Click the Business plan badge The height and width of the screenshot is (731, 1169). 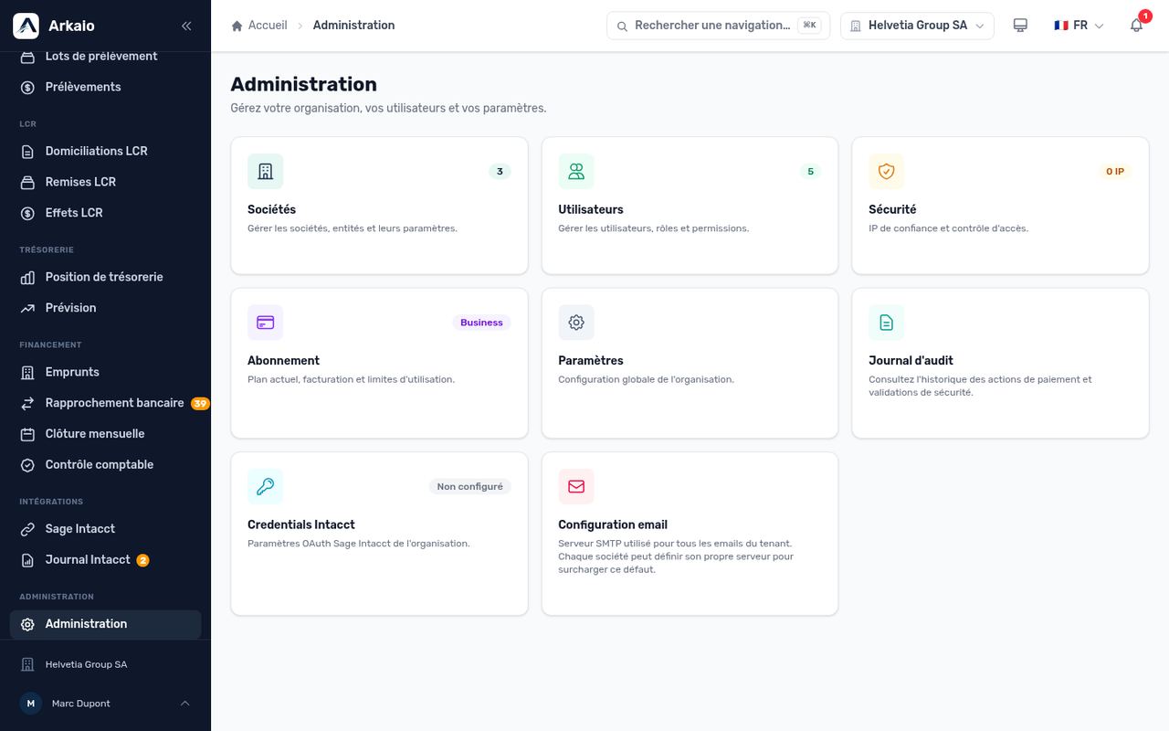(x=481, y=323)
